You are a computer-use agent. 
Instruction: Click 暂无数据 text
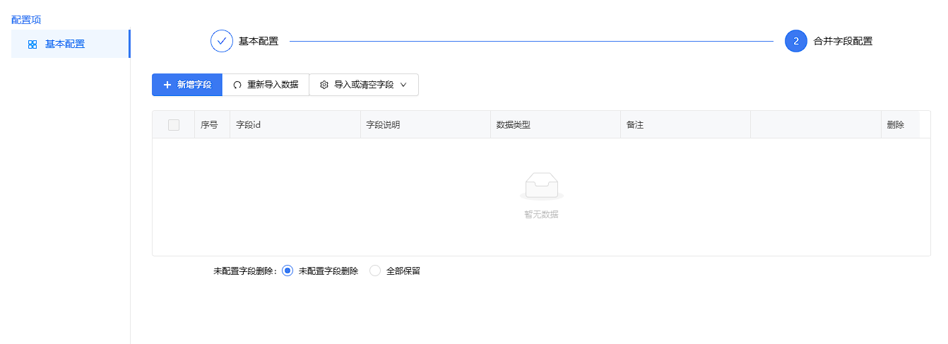541,214
